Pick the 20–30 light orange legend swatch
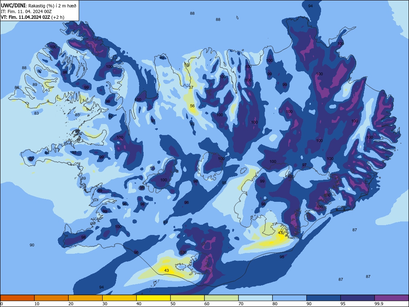Viewport: 409px width, 307px height. (x=85, y=298)
